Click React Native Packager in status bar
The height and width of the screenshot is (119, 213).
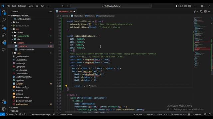(x=40, y=114)
